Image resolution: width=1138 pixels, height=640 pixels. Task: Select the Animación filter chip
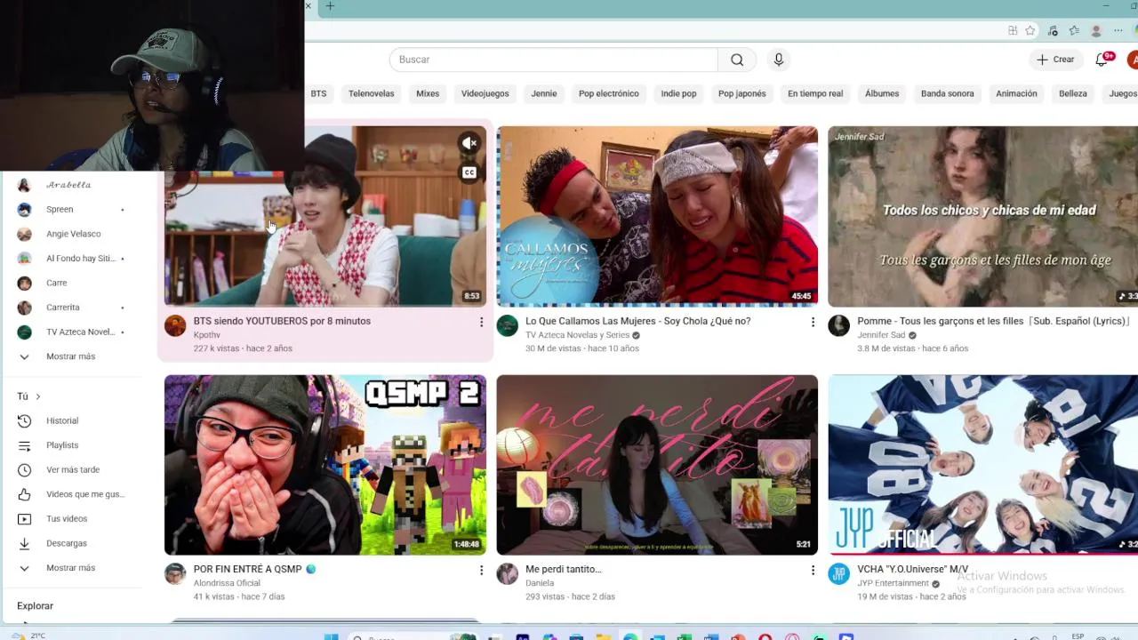click(x=1017, y=93)
